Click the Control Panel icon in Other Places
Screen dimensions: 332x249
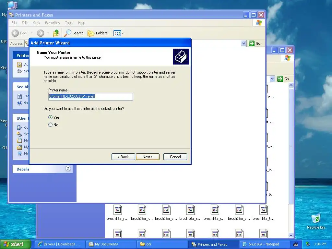(19, 127)
